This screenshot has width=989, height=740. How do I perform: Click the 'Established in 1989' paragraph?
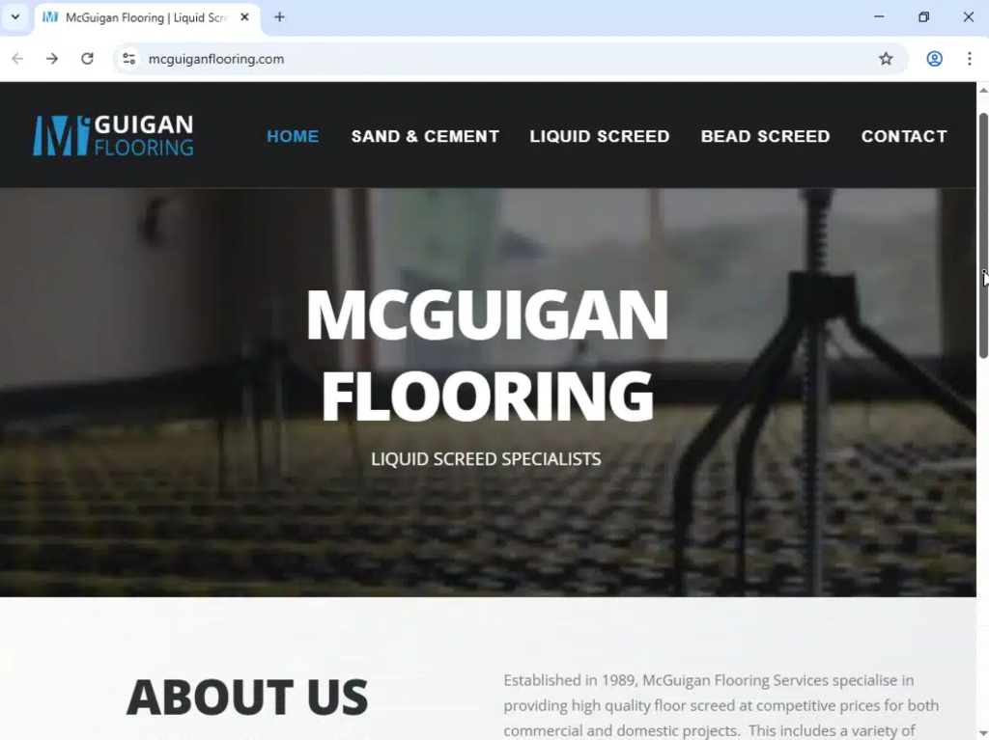pyautogui.click(x=721, y=705)
